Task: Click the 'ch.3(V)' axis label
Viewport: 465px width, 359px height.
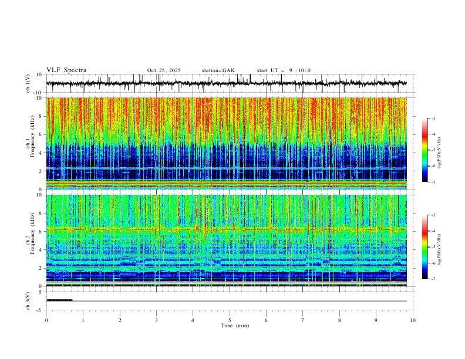Action: click(28, 301)
